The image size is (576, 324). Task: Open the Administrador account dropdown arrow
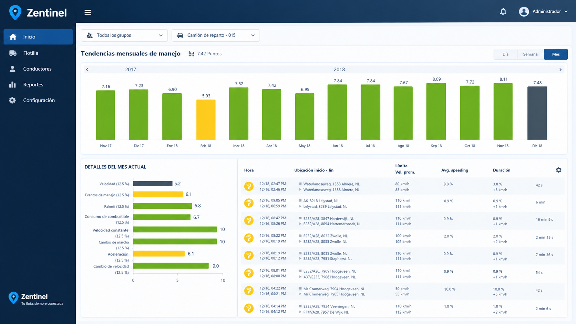pos(566,12)
